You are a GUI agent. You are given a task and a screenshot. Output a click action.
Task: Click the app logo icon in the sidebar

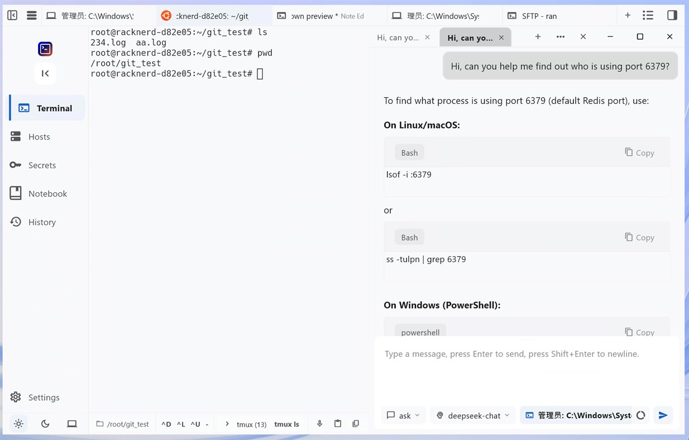pyautogui.click(x=45, y=49)
